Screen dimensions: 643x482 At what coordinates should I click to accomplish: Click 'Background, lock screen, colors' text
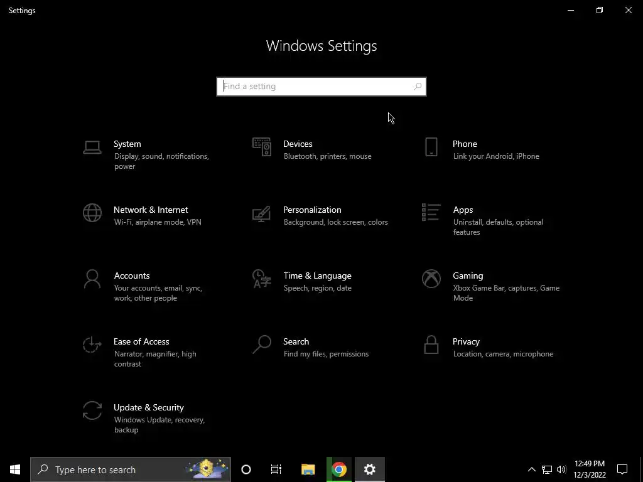click(335, 222)
